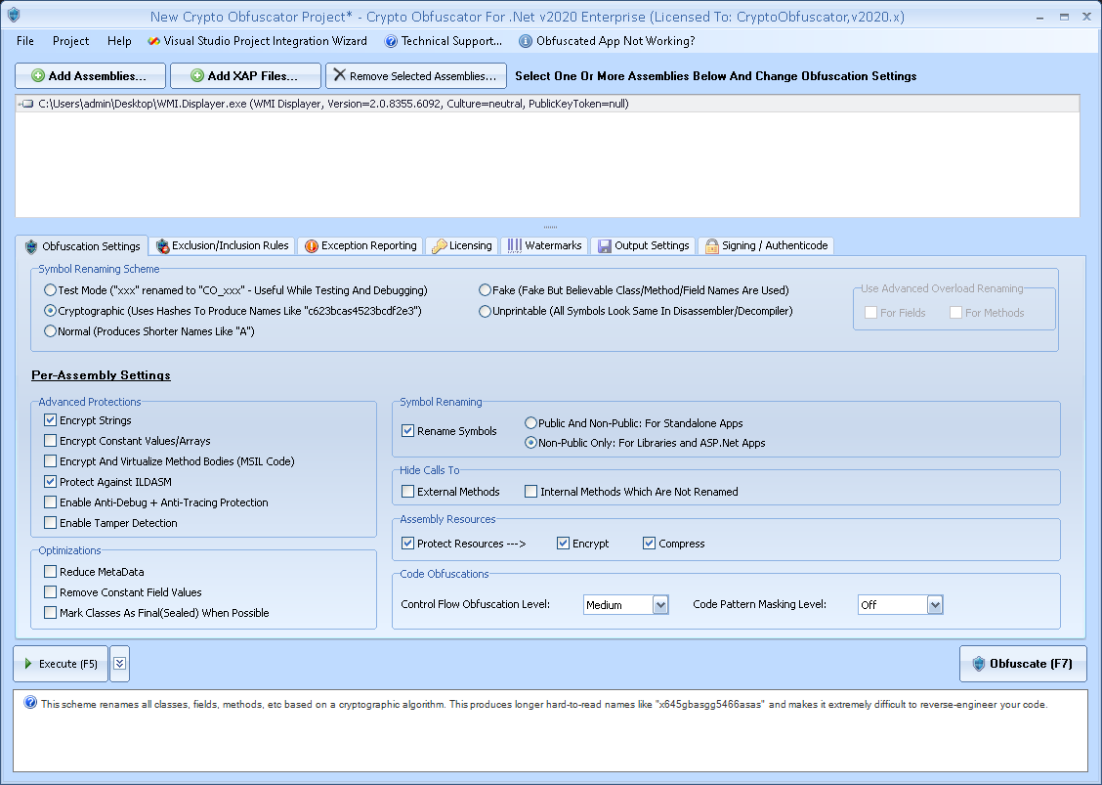Click the green plus icon on Add XAP Files
The height and width of the screenshot is (785, 1102).
coord(197,76)
